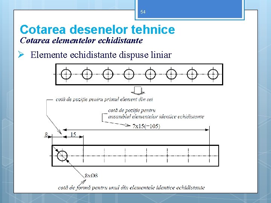Viewport: 271px width, 203px height.
Task: Select the title 'Cotarea desenelor tehnice'
Action: (97, 30)
